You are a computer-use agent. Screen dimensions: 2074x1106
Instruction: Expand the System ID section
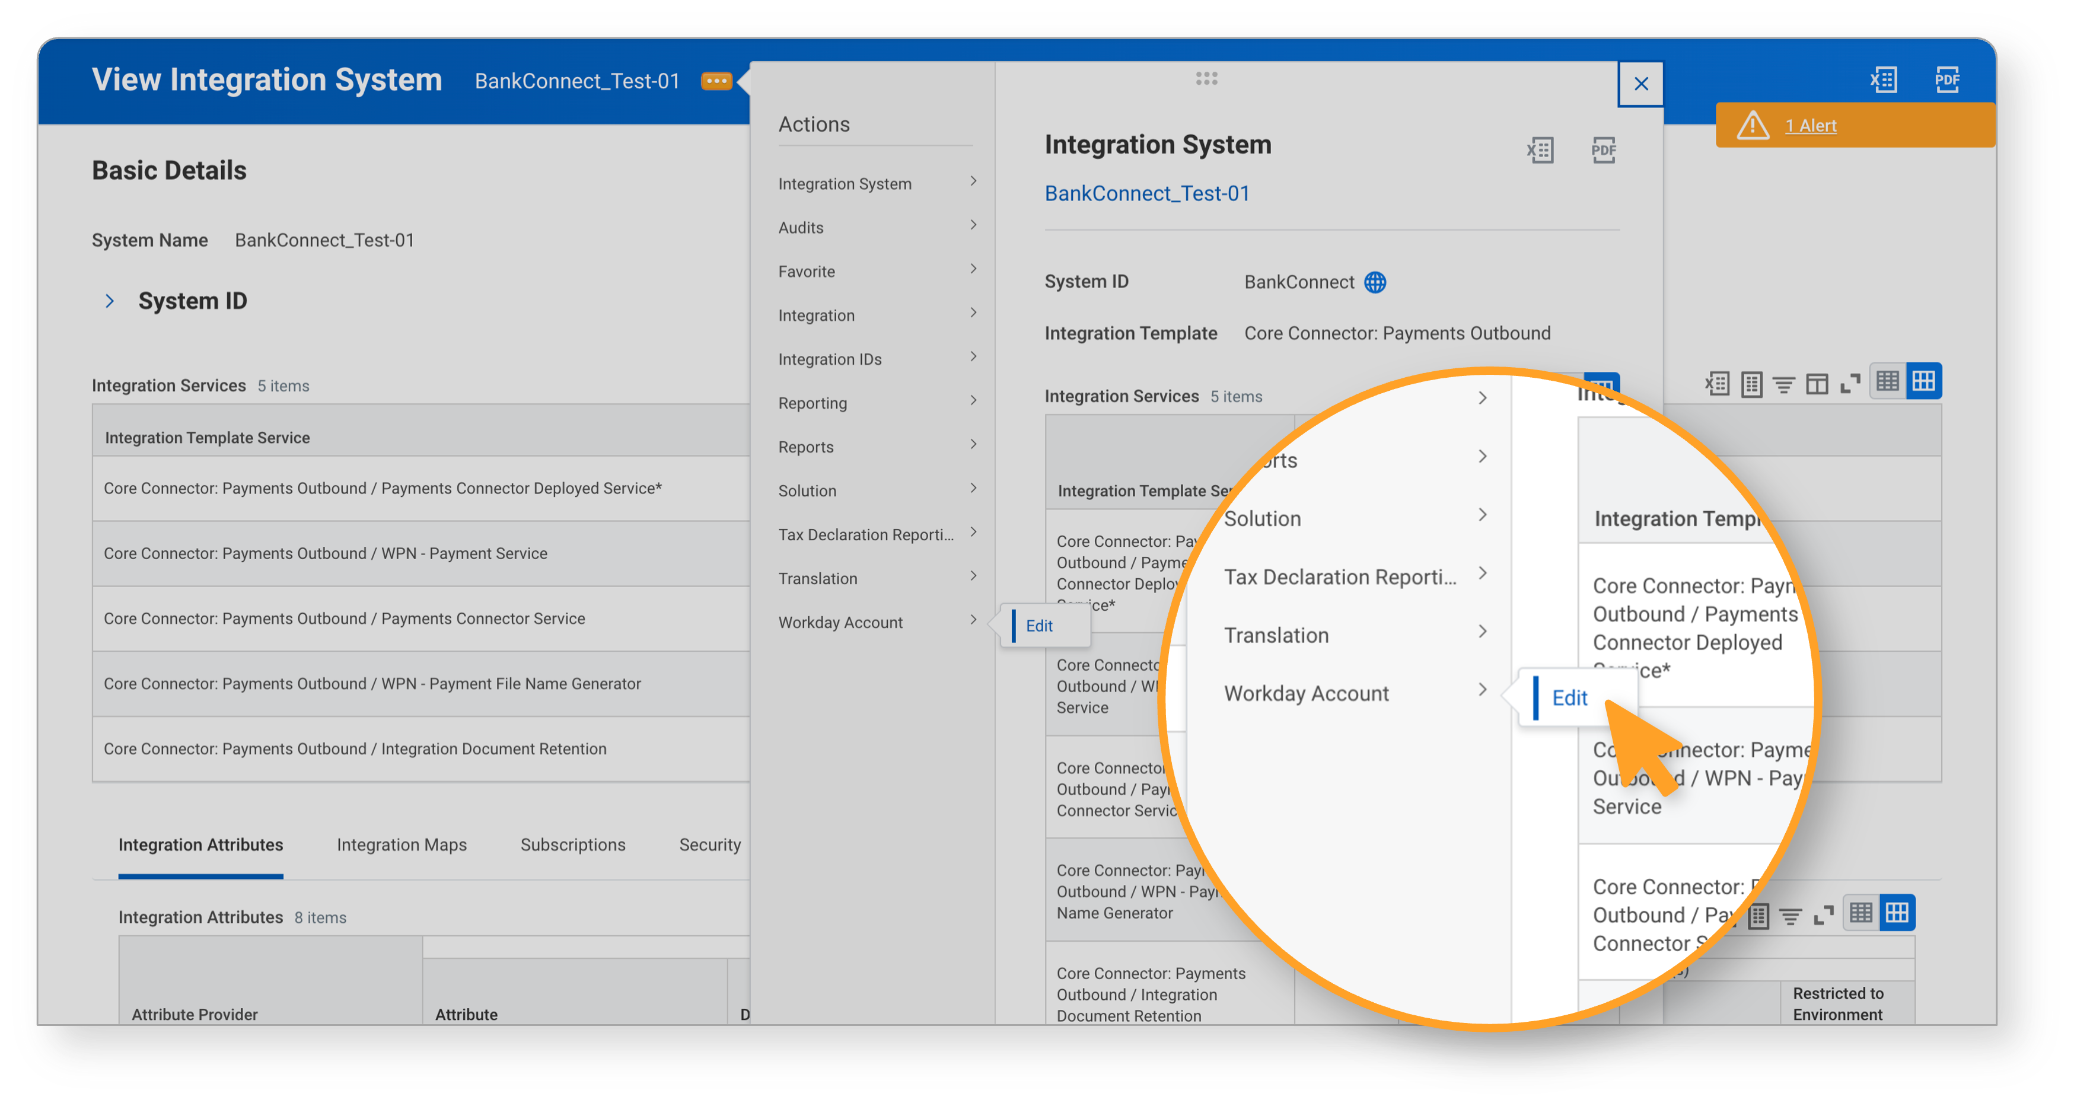(x=110, y=301)
